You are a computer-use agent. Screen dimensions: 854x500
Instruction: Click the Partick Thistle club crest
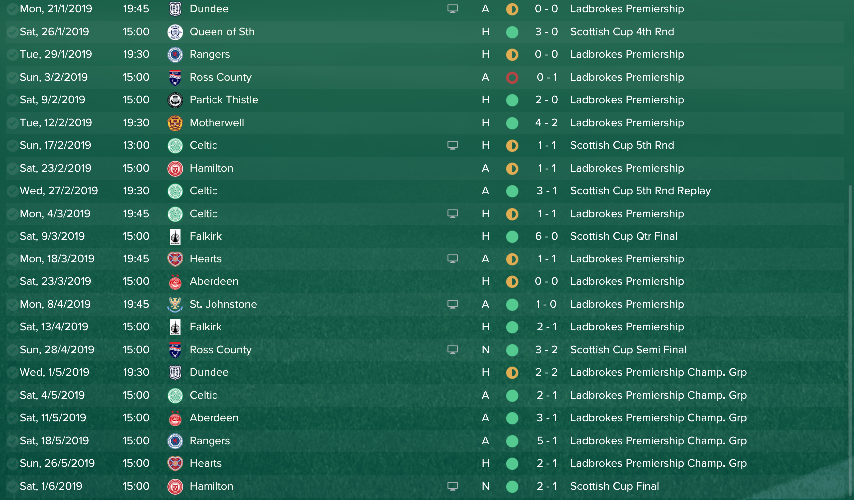pyautogui.click(x=175, y=100)
